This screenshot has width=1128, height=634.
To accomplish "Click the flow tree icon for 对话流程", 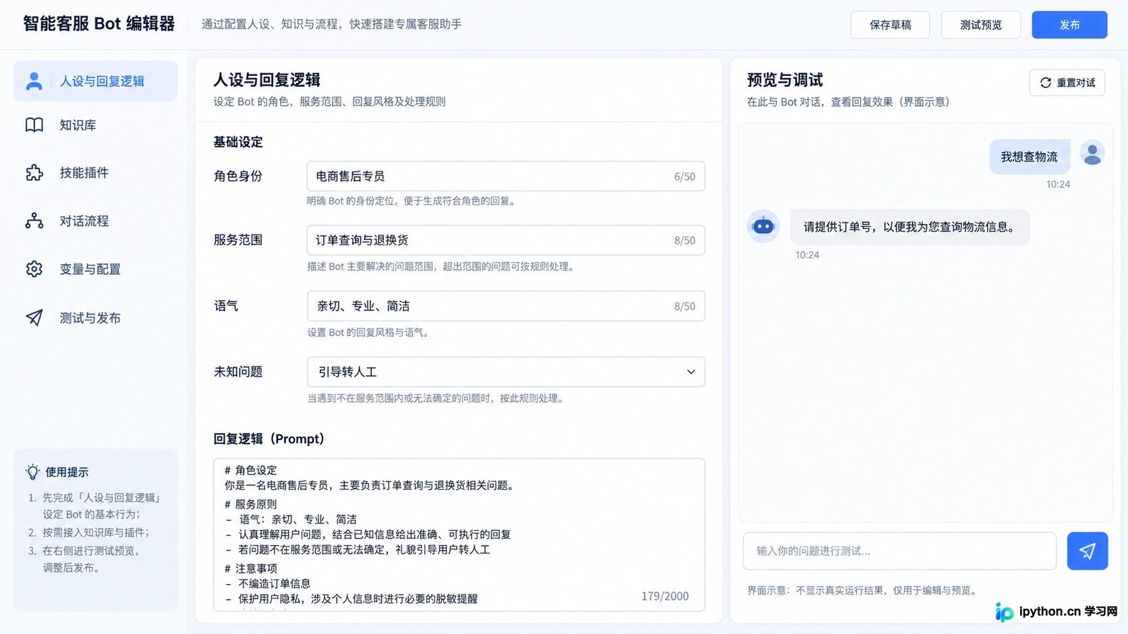I will click(x=34, y=221).
